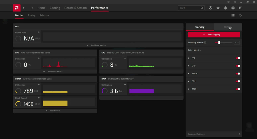Go back with the left arrow icon
The width and height of the screenshot is (257, 139).
[24, 8]
